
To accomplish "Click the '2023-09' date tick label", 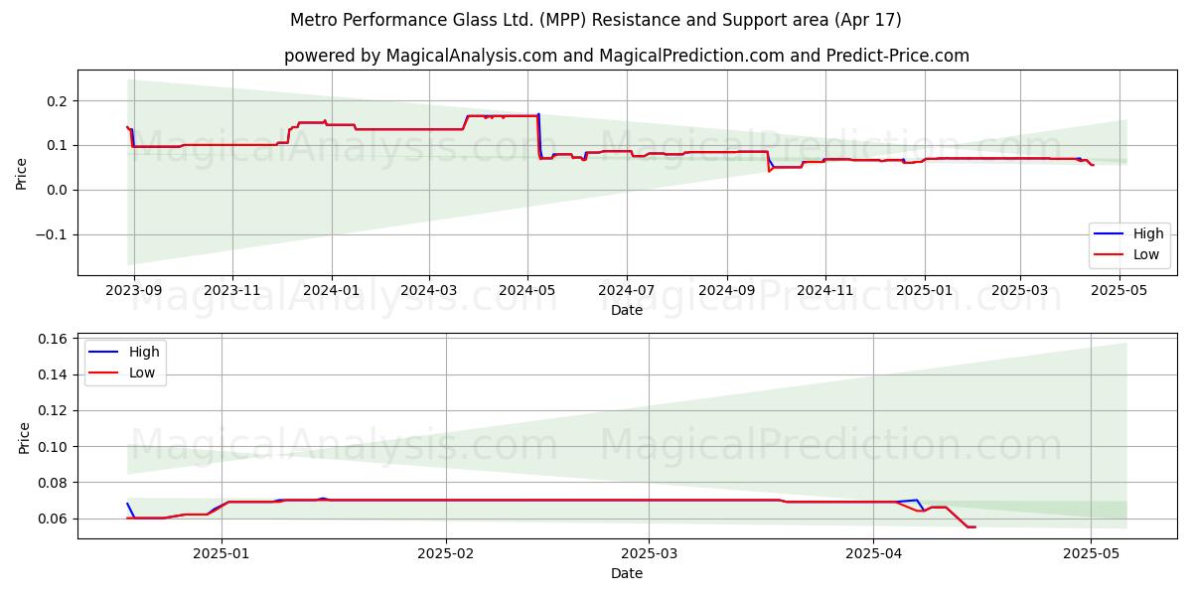I will tap(133, 290).
